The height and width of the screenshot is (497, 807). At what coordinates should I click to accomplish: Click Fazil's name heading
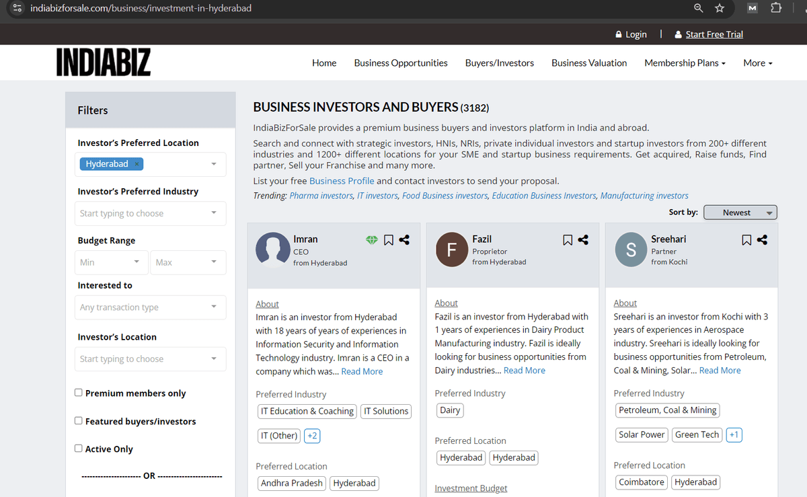point(482,239)
